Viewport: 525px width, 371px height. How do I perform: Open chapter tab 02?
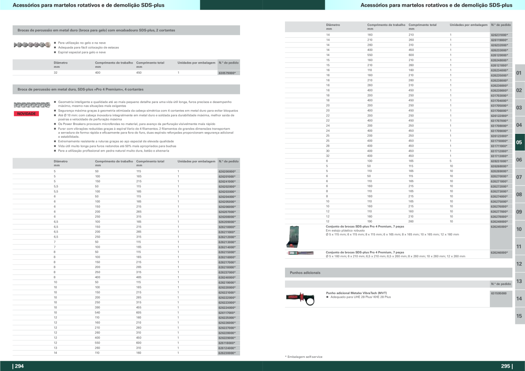519,91
